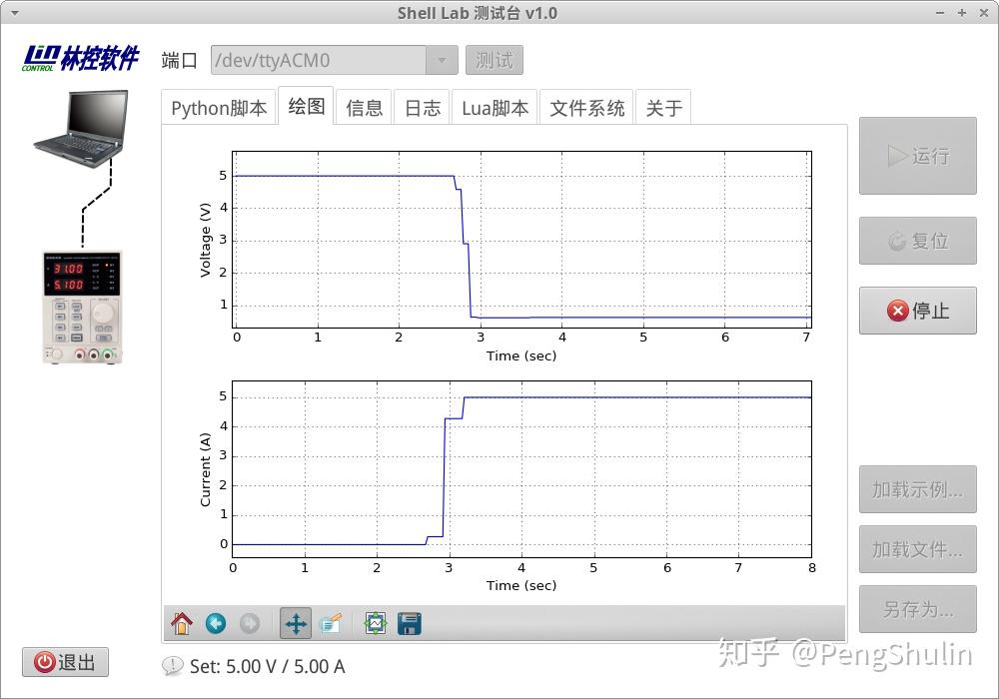Go back to the previous plot view

(x=216, y=623)
